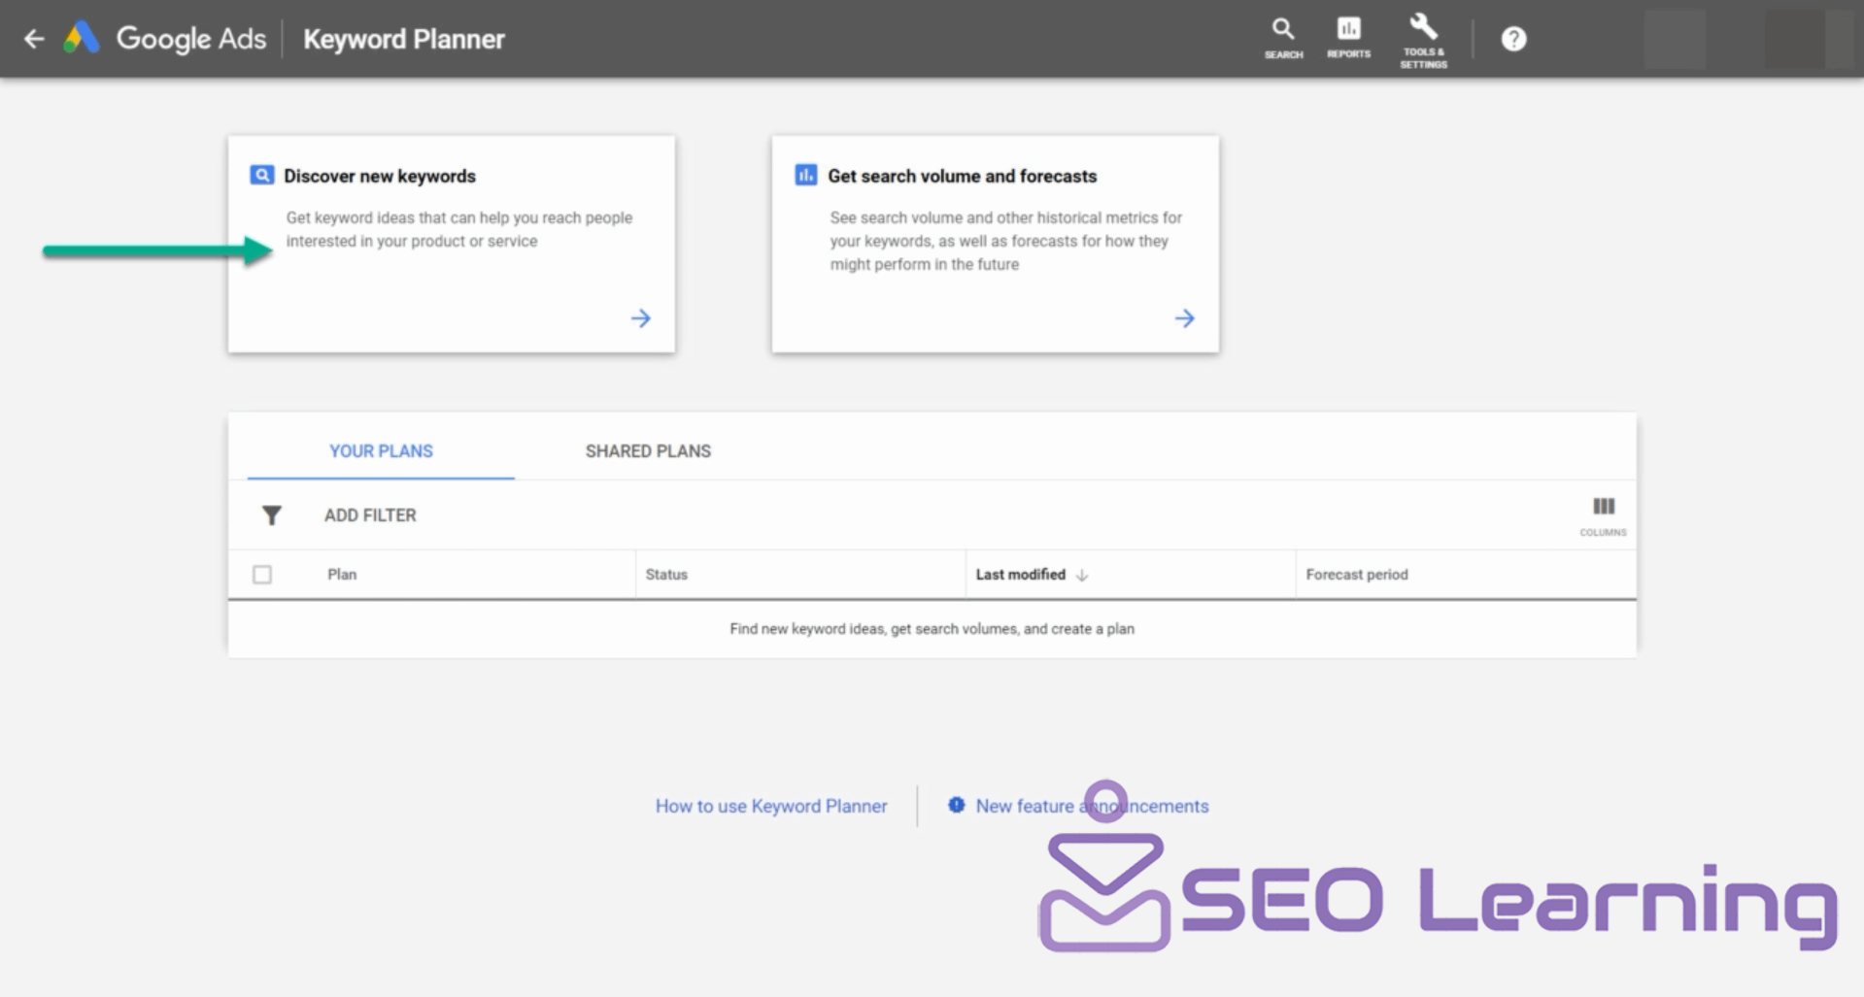Tick the select-all plans checkbox
Image resolution: width=1864 pixels, height=997 pixels.
pyautogui.click(x=262, y=575)
